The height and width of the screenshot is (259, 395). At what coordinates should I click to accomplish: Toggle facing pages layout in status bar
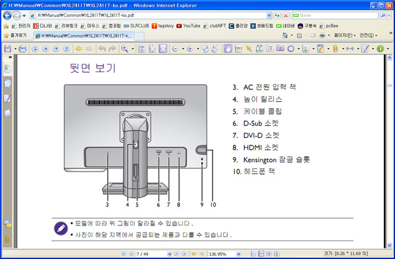tap(276, 254)
